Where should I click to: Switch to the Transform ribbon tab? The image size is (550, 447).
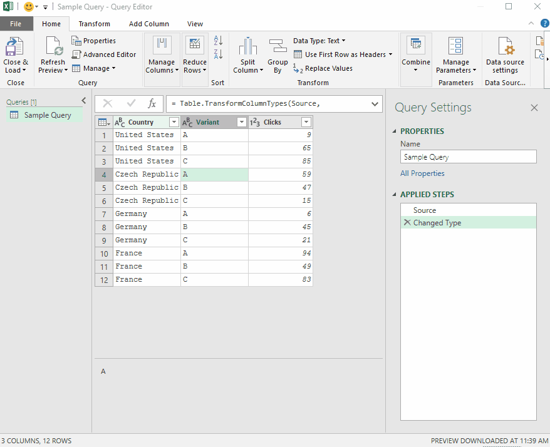click(x=94, y=24)
